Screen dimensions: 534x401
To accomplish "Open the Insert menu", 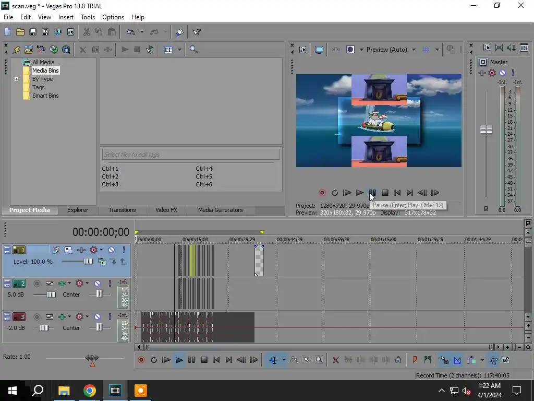I will 66,17.
